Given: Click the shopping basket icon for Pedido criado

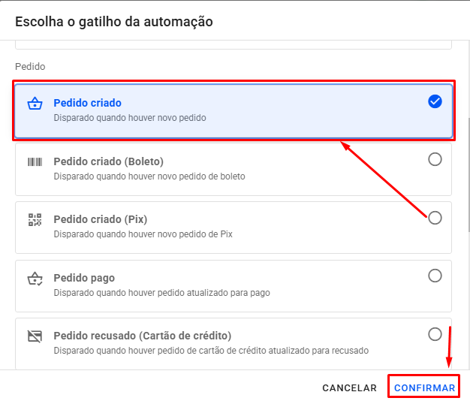Looking at the screenshot, I should click(35, 104).
